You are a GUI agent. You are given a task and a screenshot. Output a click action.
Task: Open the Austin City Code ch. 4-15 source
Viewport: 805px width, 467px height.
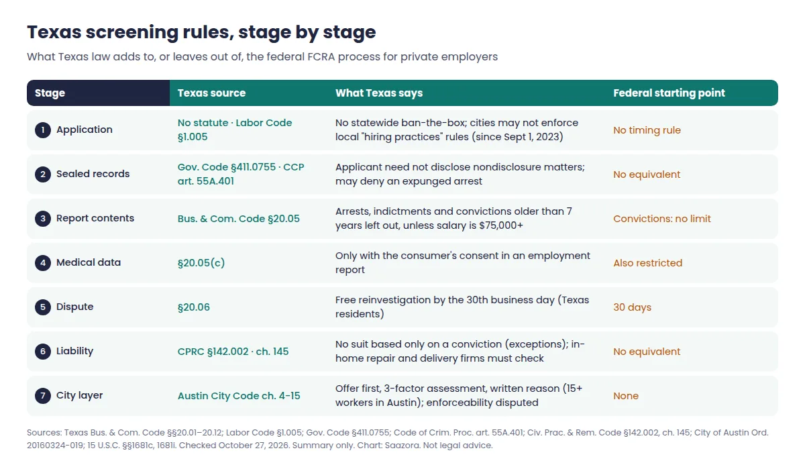point(239,396)
